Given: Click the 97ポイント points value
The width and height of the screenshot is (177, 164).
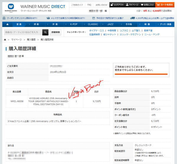Looking at the screenshot, I should 157,127.
